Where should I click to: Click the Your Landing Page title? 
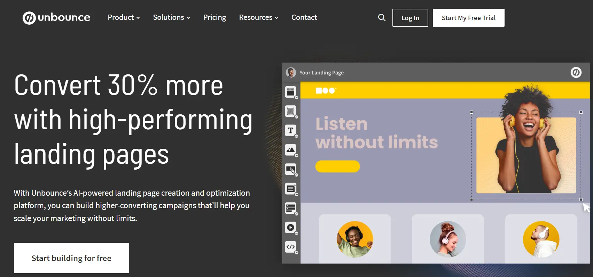(321, 73)
